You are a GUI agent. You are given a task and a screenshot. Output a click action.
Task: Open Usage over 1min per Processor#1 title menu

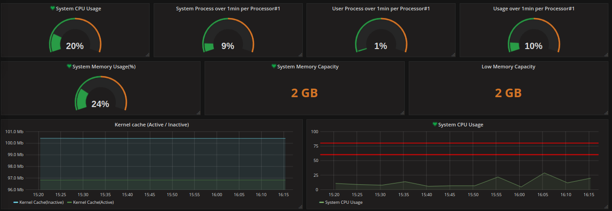[x=534, y=9]
